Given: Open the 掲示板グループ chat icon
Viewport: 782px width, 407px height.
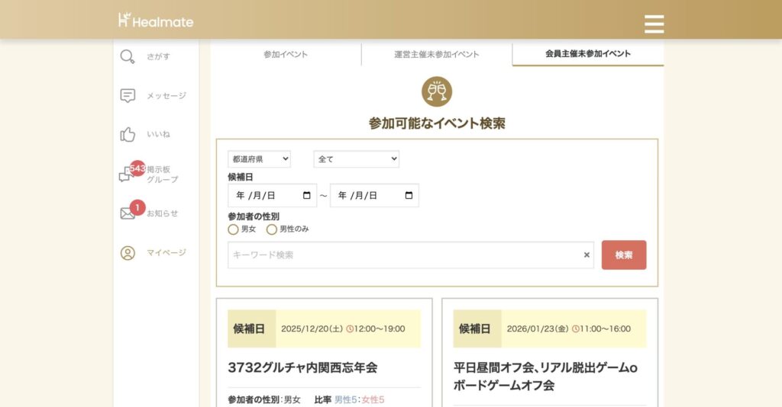Looking at the screenshot, I should (124, 175).
